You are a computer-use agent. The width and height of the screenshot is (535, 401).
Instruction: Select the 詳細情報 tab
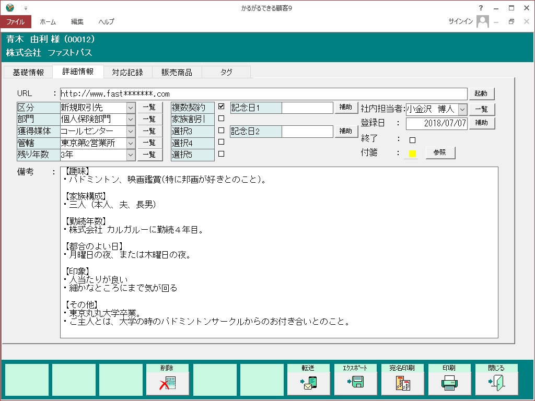[x=78, y=72]
